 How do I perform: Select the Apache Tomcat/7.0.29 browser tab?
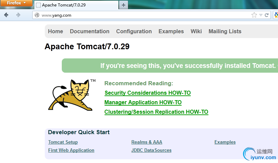pos(76,5)
